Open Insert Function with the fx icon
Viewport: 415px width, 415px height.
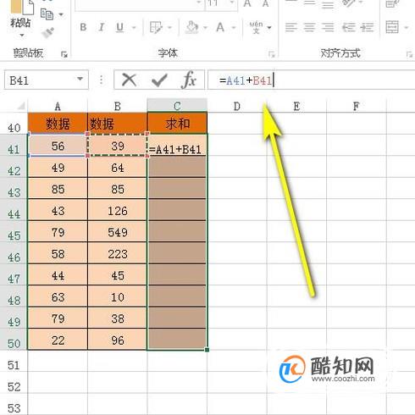[189, 80]
